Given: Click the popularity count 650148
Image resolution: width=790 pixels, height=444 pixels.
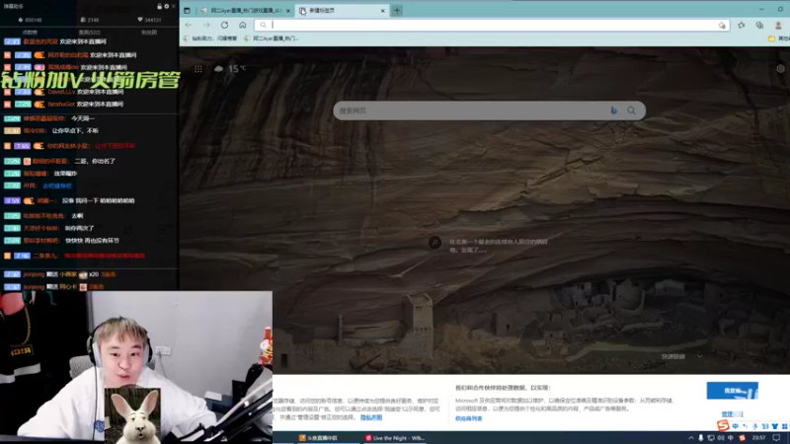Looking at the screenshot, I should point(30,20).
